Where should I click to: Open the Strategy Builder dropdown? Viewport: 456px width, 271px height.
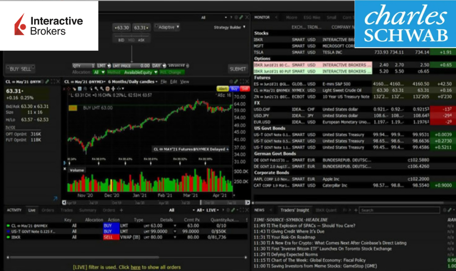(230, 27)
